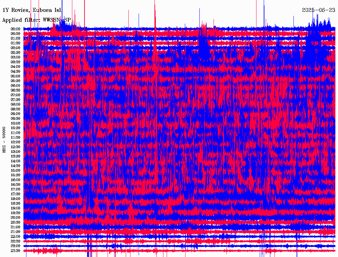Select the 04:30 time label
Image resolution: width=338 pixels, height=257 pixels.
point(16,71)
